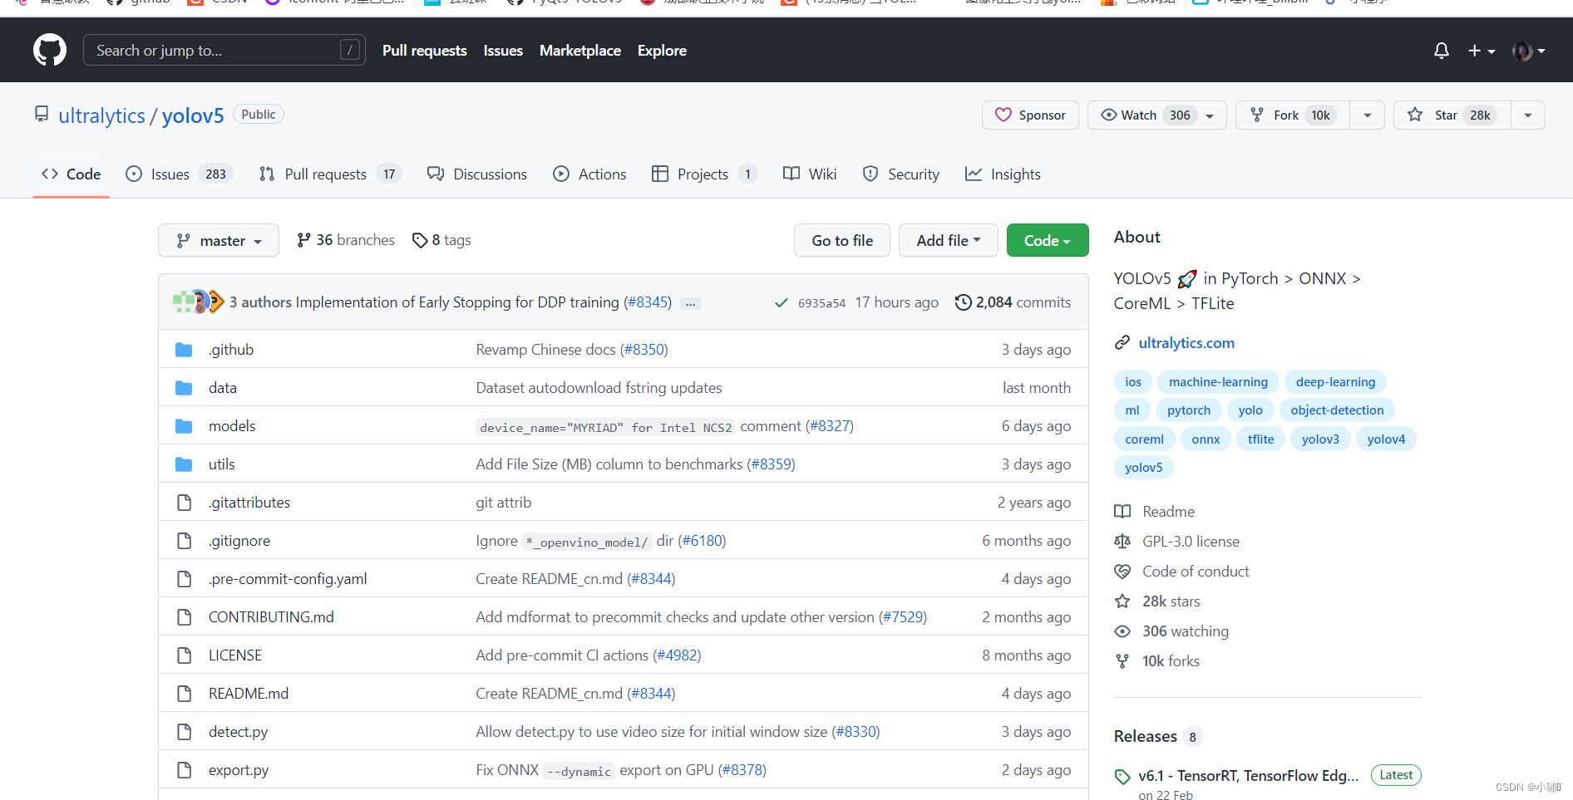Expand the Fork dropdown arrow
This screenshot has width=1573, height=800.
(1368, 115)
